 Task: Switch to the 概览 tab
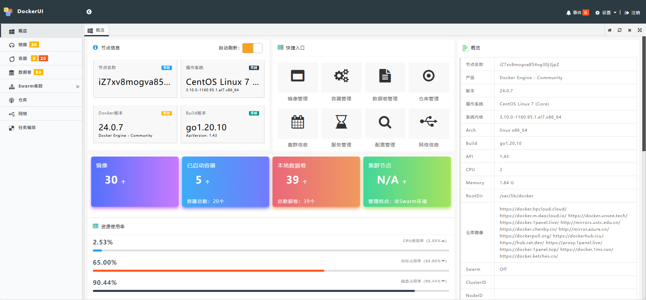click(97, 30)
